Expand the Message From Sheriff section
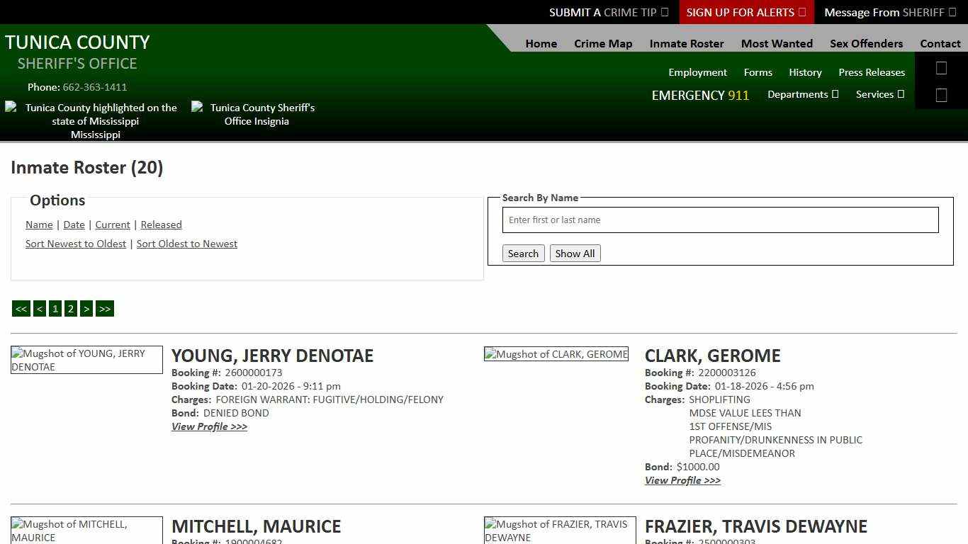 click(x=890, y=12)
